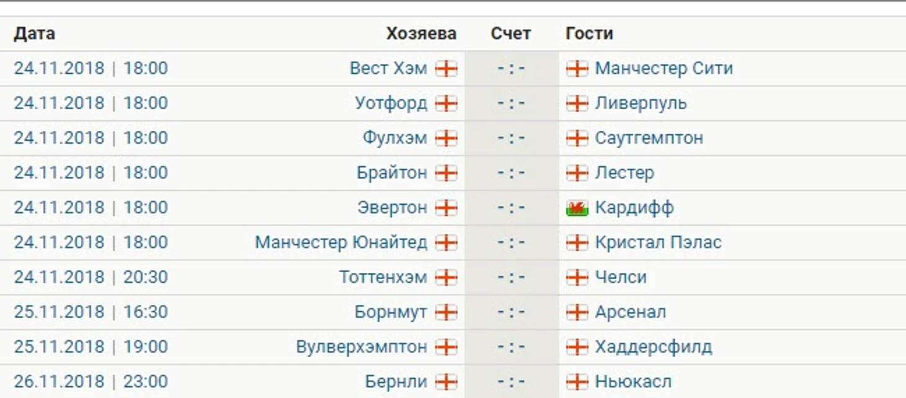
Task: Click the flag icon beside Ливерпуль
Action: tap(577, 103)
